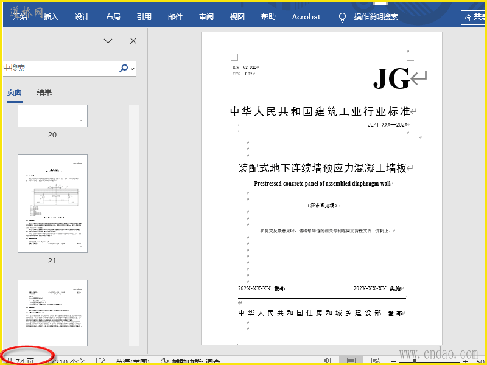
Task: Click the language indicator in status bar
Action: pos(132,361)
